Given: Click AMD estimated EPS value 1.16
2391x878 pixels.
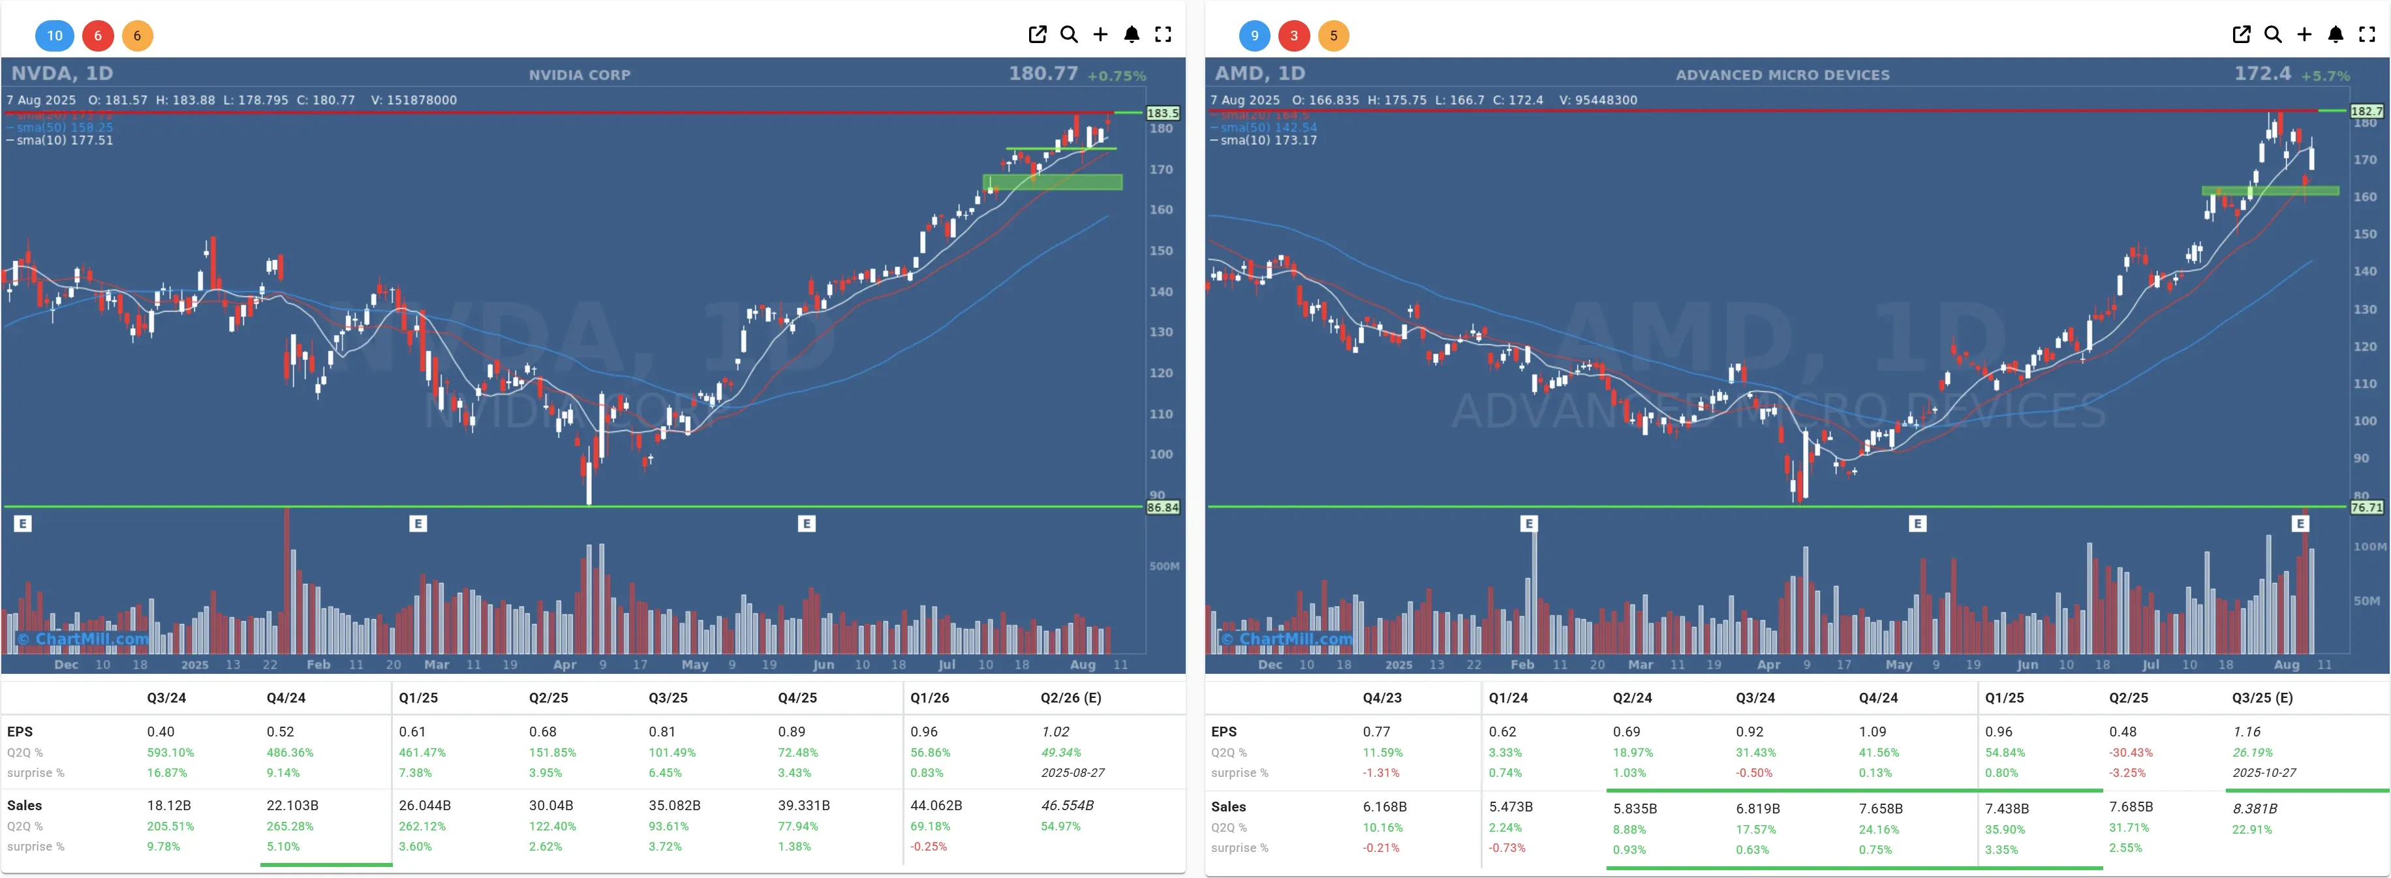Looking at the screenshot, I should 2247,733.
